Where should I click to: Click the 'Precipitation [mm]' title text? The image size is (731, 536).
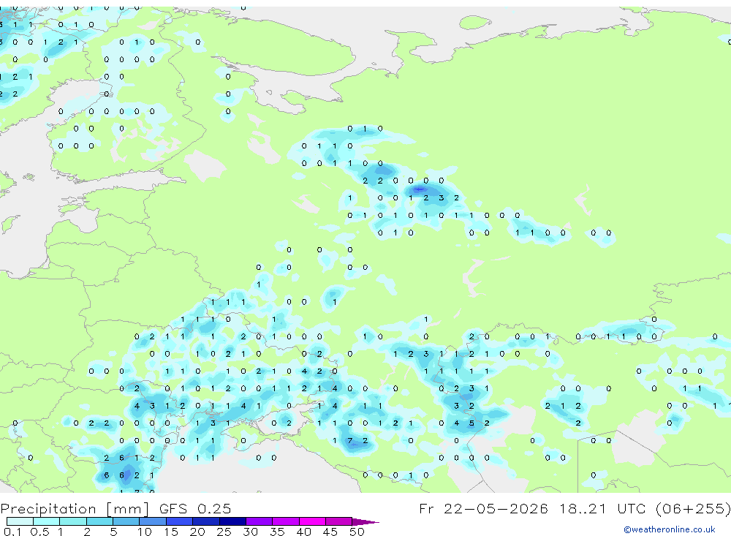point(75,509)
